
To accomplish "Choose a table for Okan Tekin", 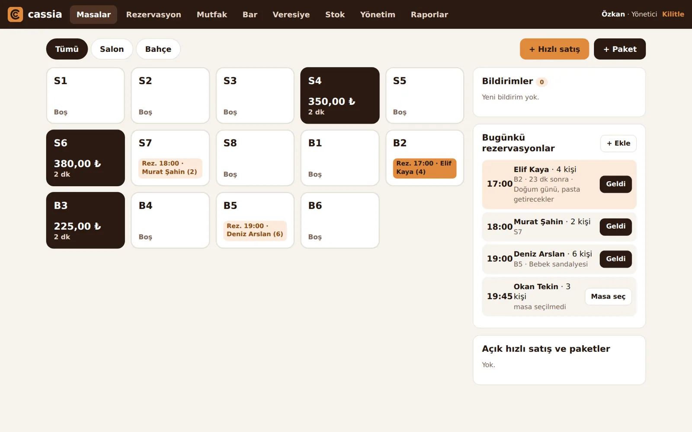I will pyautogui.click(x=608, y=296).
